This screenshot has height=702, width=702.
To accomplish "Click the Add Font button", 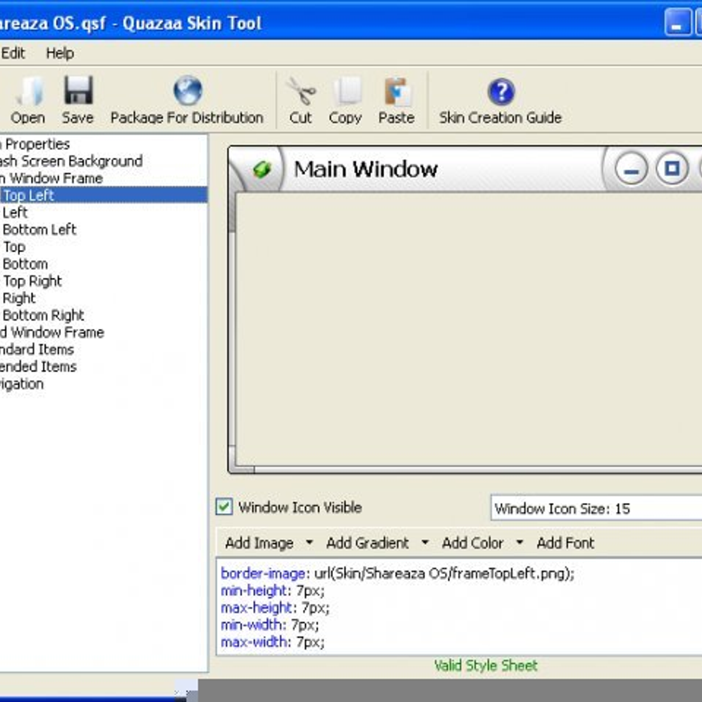I will pyautogui.click(x=565, y=543).
